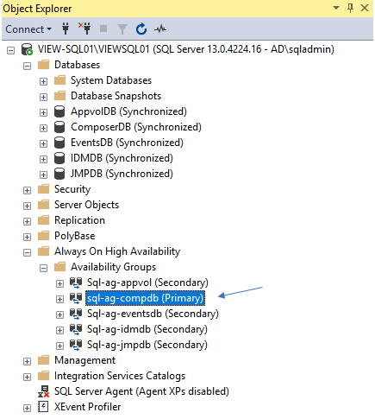Collapse the VIEW-SQL01\VIEWSQL01 server node

(x=10, y=50)
